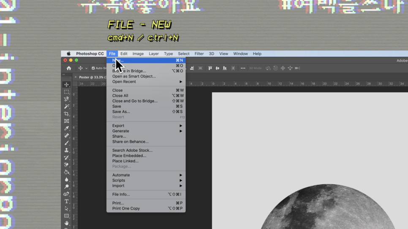Expand the Generate submenu
Screen dimensions: 408x229
146,131
